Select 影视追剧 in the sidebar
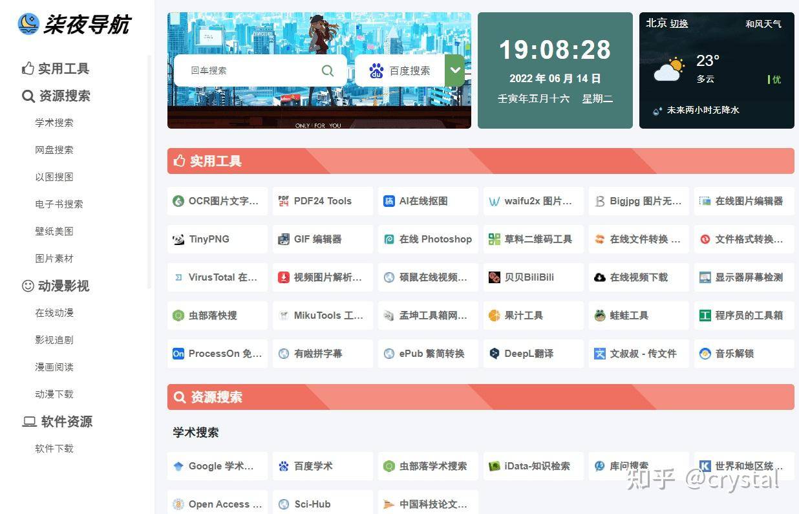Image resolution: width=799 pixels, height=514 pixels. click(54, 340)
